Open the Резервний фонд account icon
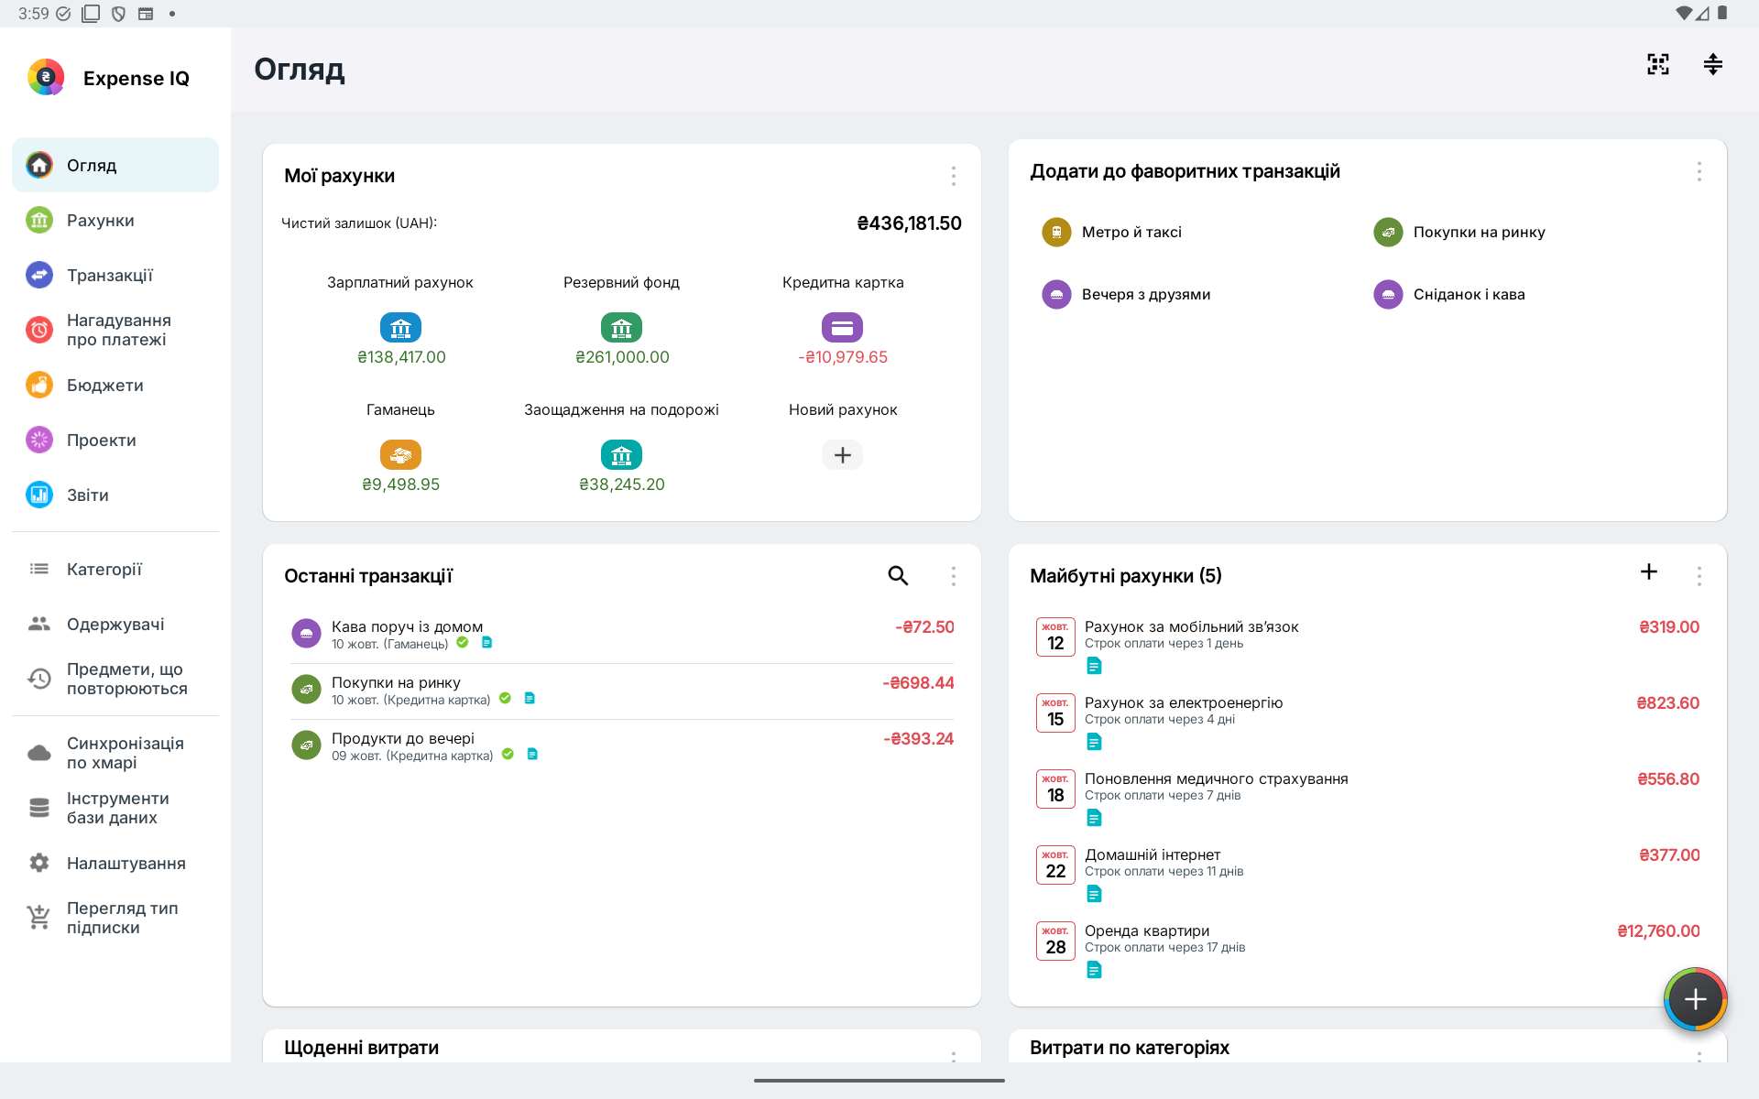 click(x=621, y=327)
